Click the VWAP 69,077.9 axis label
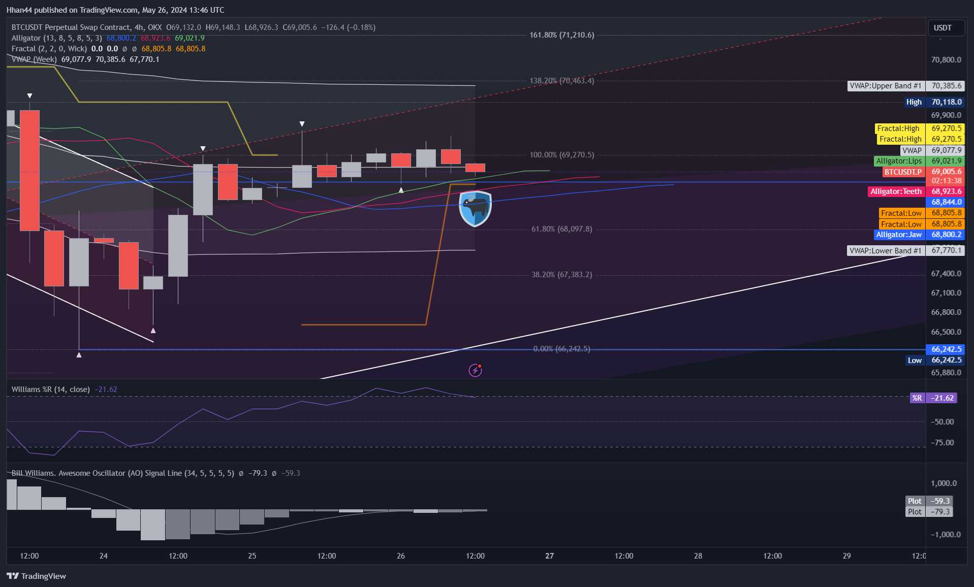974x587 pixels. click(932, 150)
